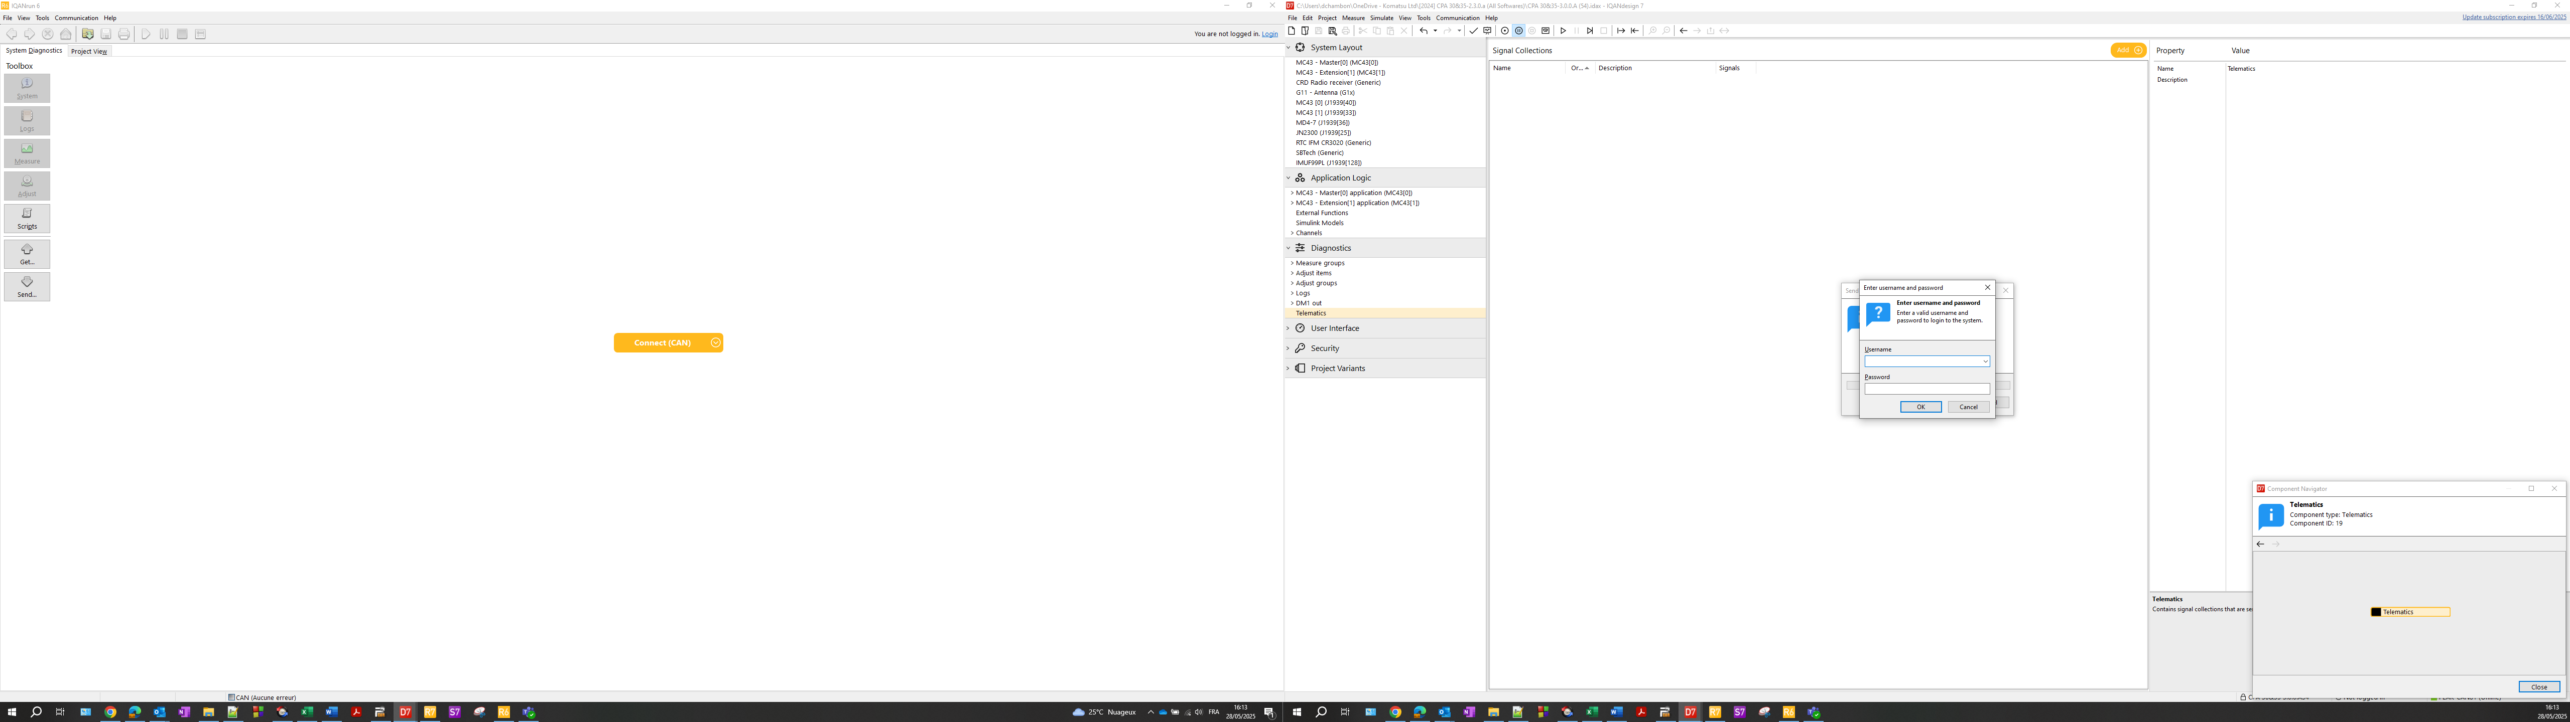
Task: Collapse the Diagnostics section
Action: [1288, 247]
